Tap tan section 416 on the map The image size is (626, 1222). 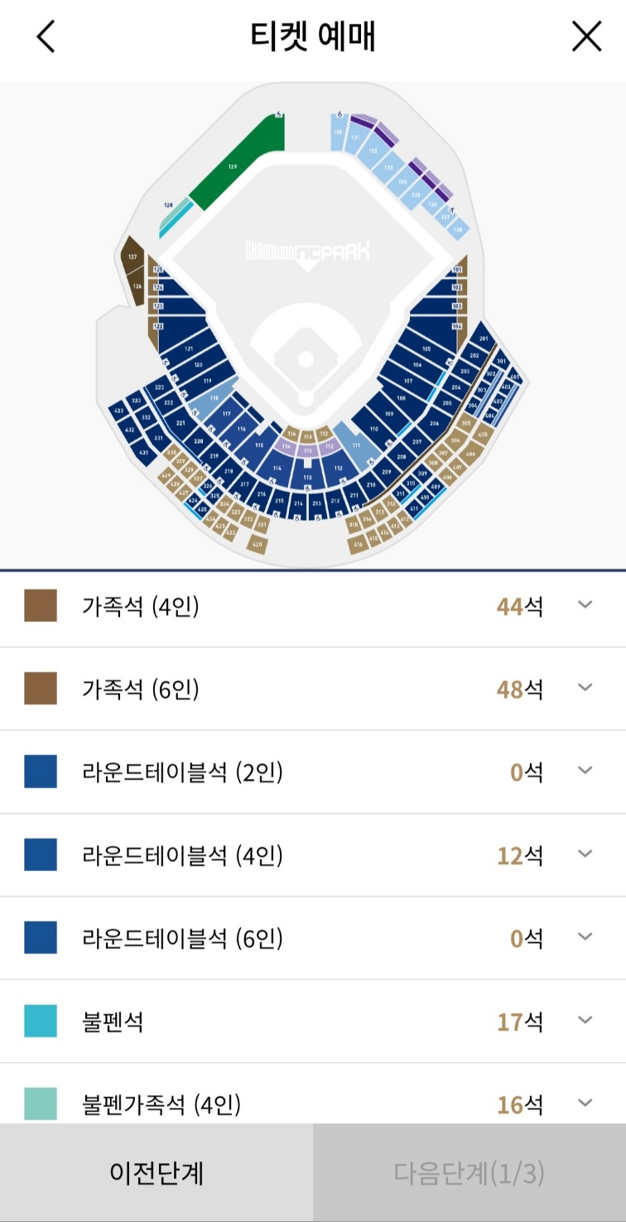358,544
